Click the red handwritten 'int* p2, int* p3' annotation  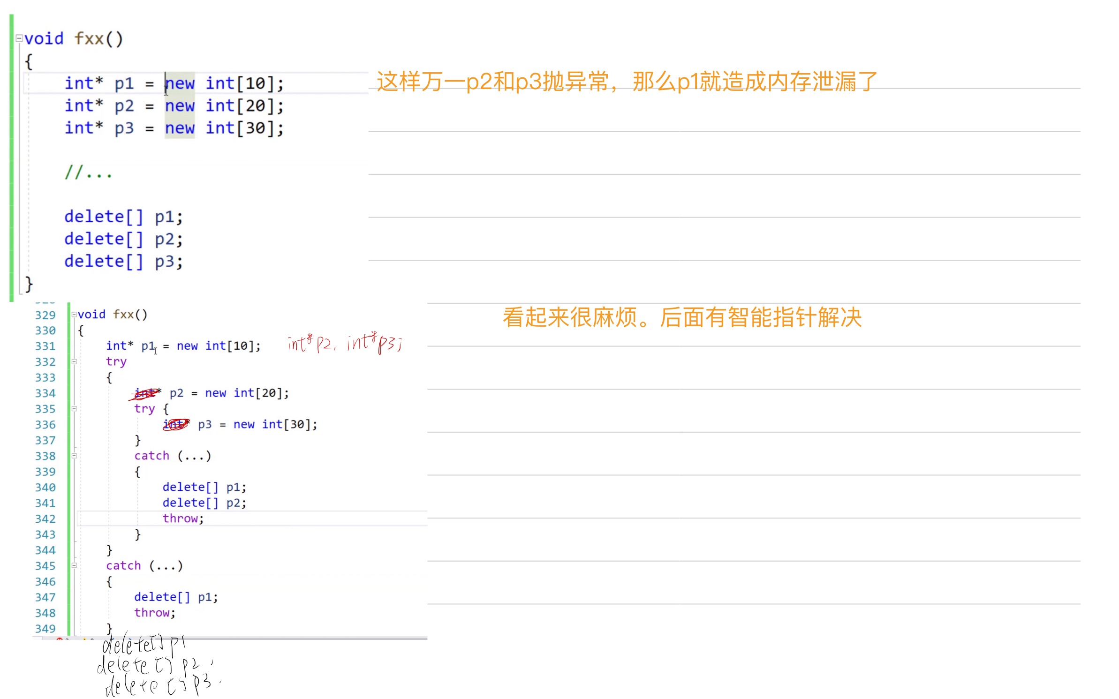[x=345, y=343]
